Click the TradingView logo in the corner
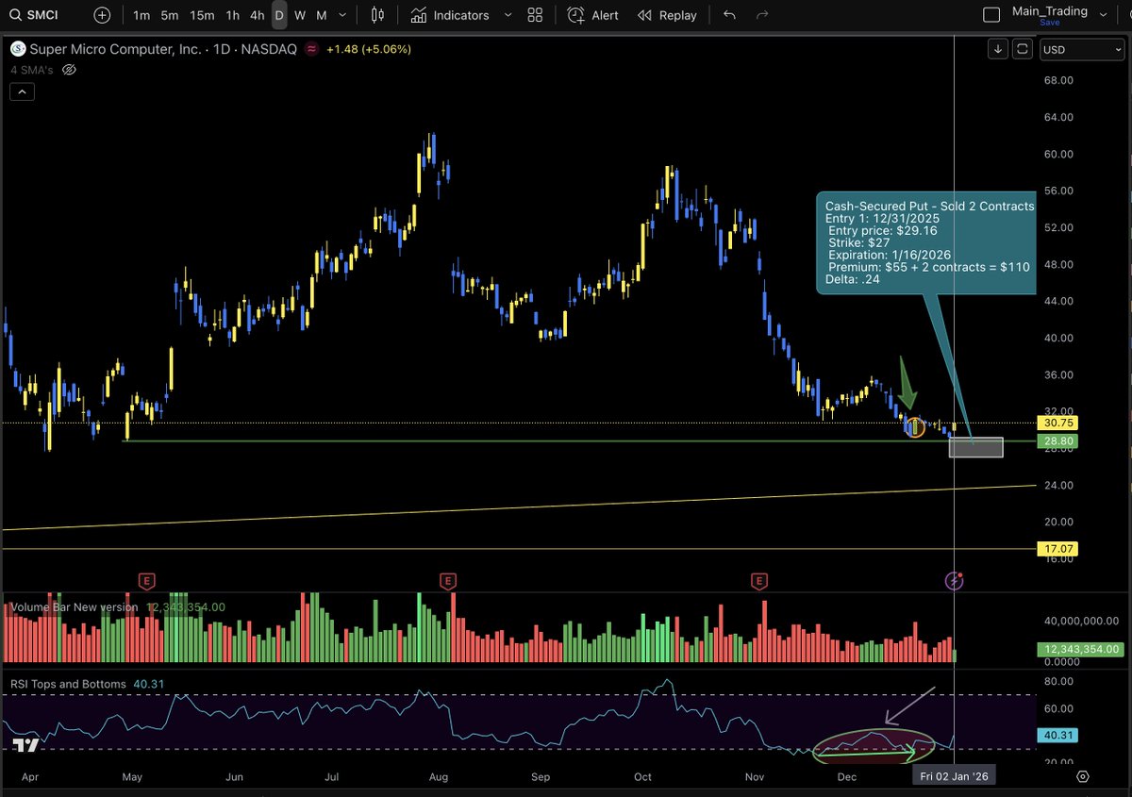 pos(25,745)
